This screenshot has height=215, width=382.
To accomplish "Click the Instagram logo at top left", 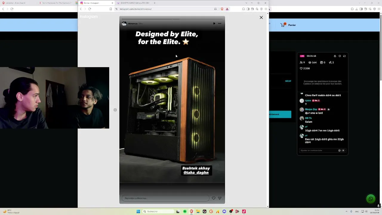I will coord(89,17).
